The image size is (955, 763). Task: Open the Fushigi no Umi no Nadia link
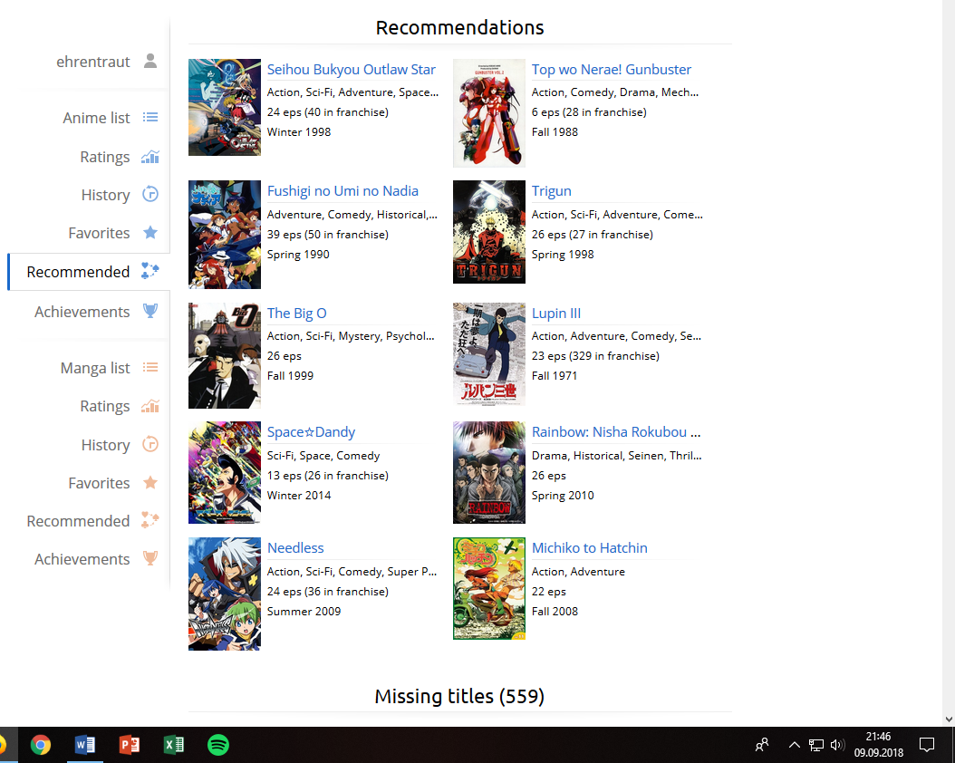point(342,190)
